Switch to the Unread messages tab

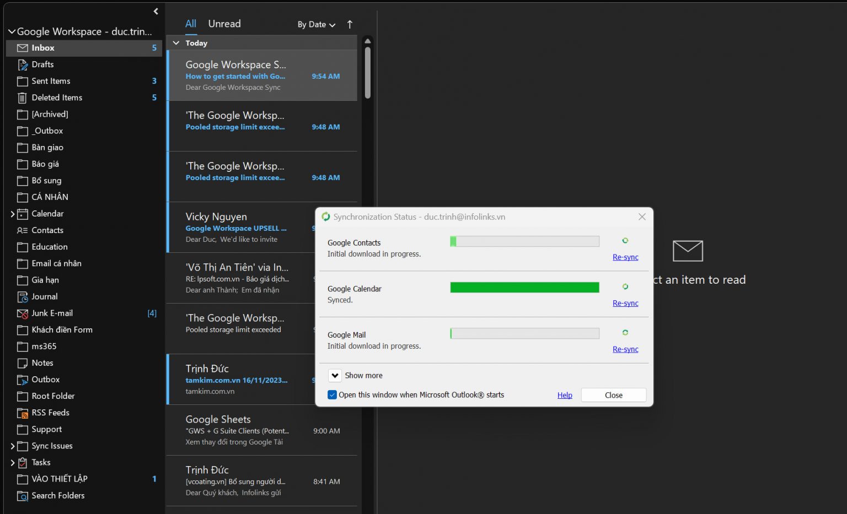click(224, 24)
